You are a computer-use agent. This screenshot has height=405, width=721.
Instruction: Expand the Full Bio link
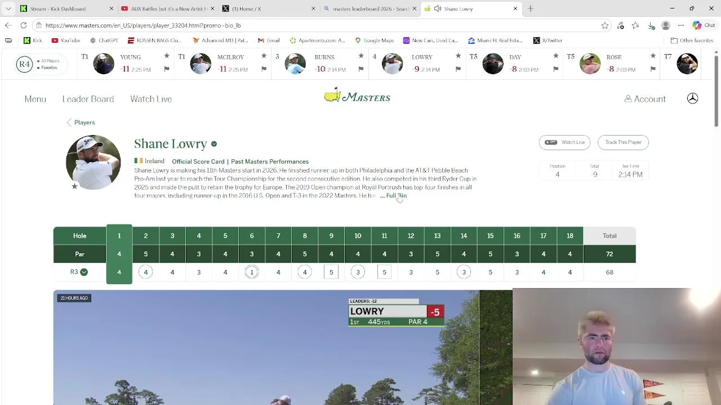396,196
